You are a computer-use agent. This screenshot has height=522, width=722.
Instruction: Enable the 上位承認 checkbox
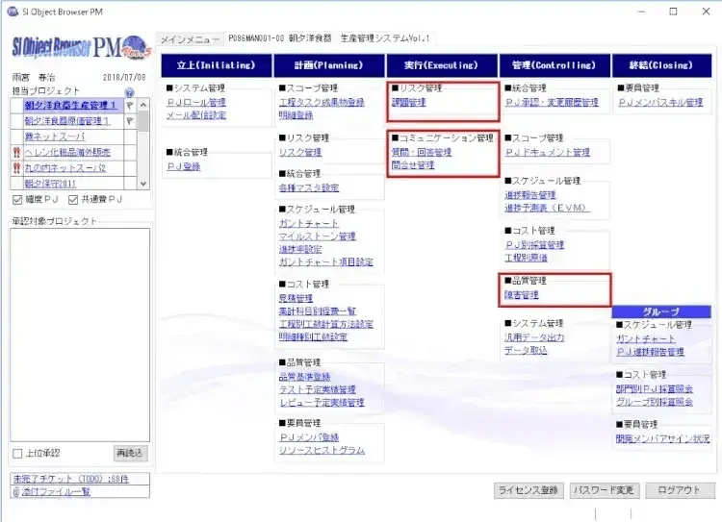click(x=17, y=453)
